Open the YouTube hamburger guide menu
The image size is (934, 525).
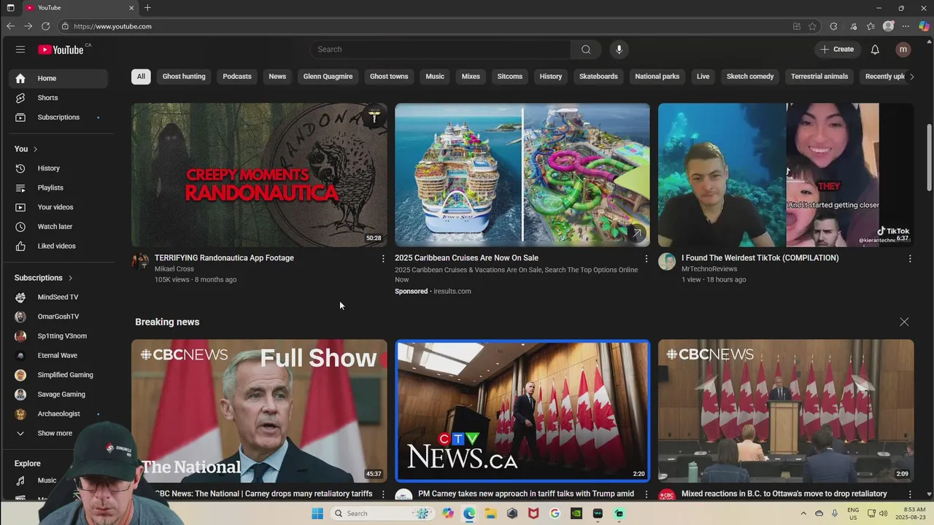[x=20, y=50]
